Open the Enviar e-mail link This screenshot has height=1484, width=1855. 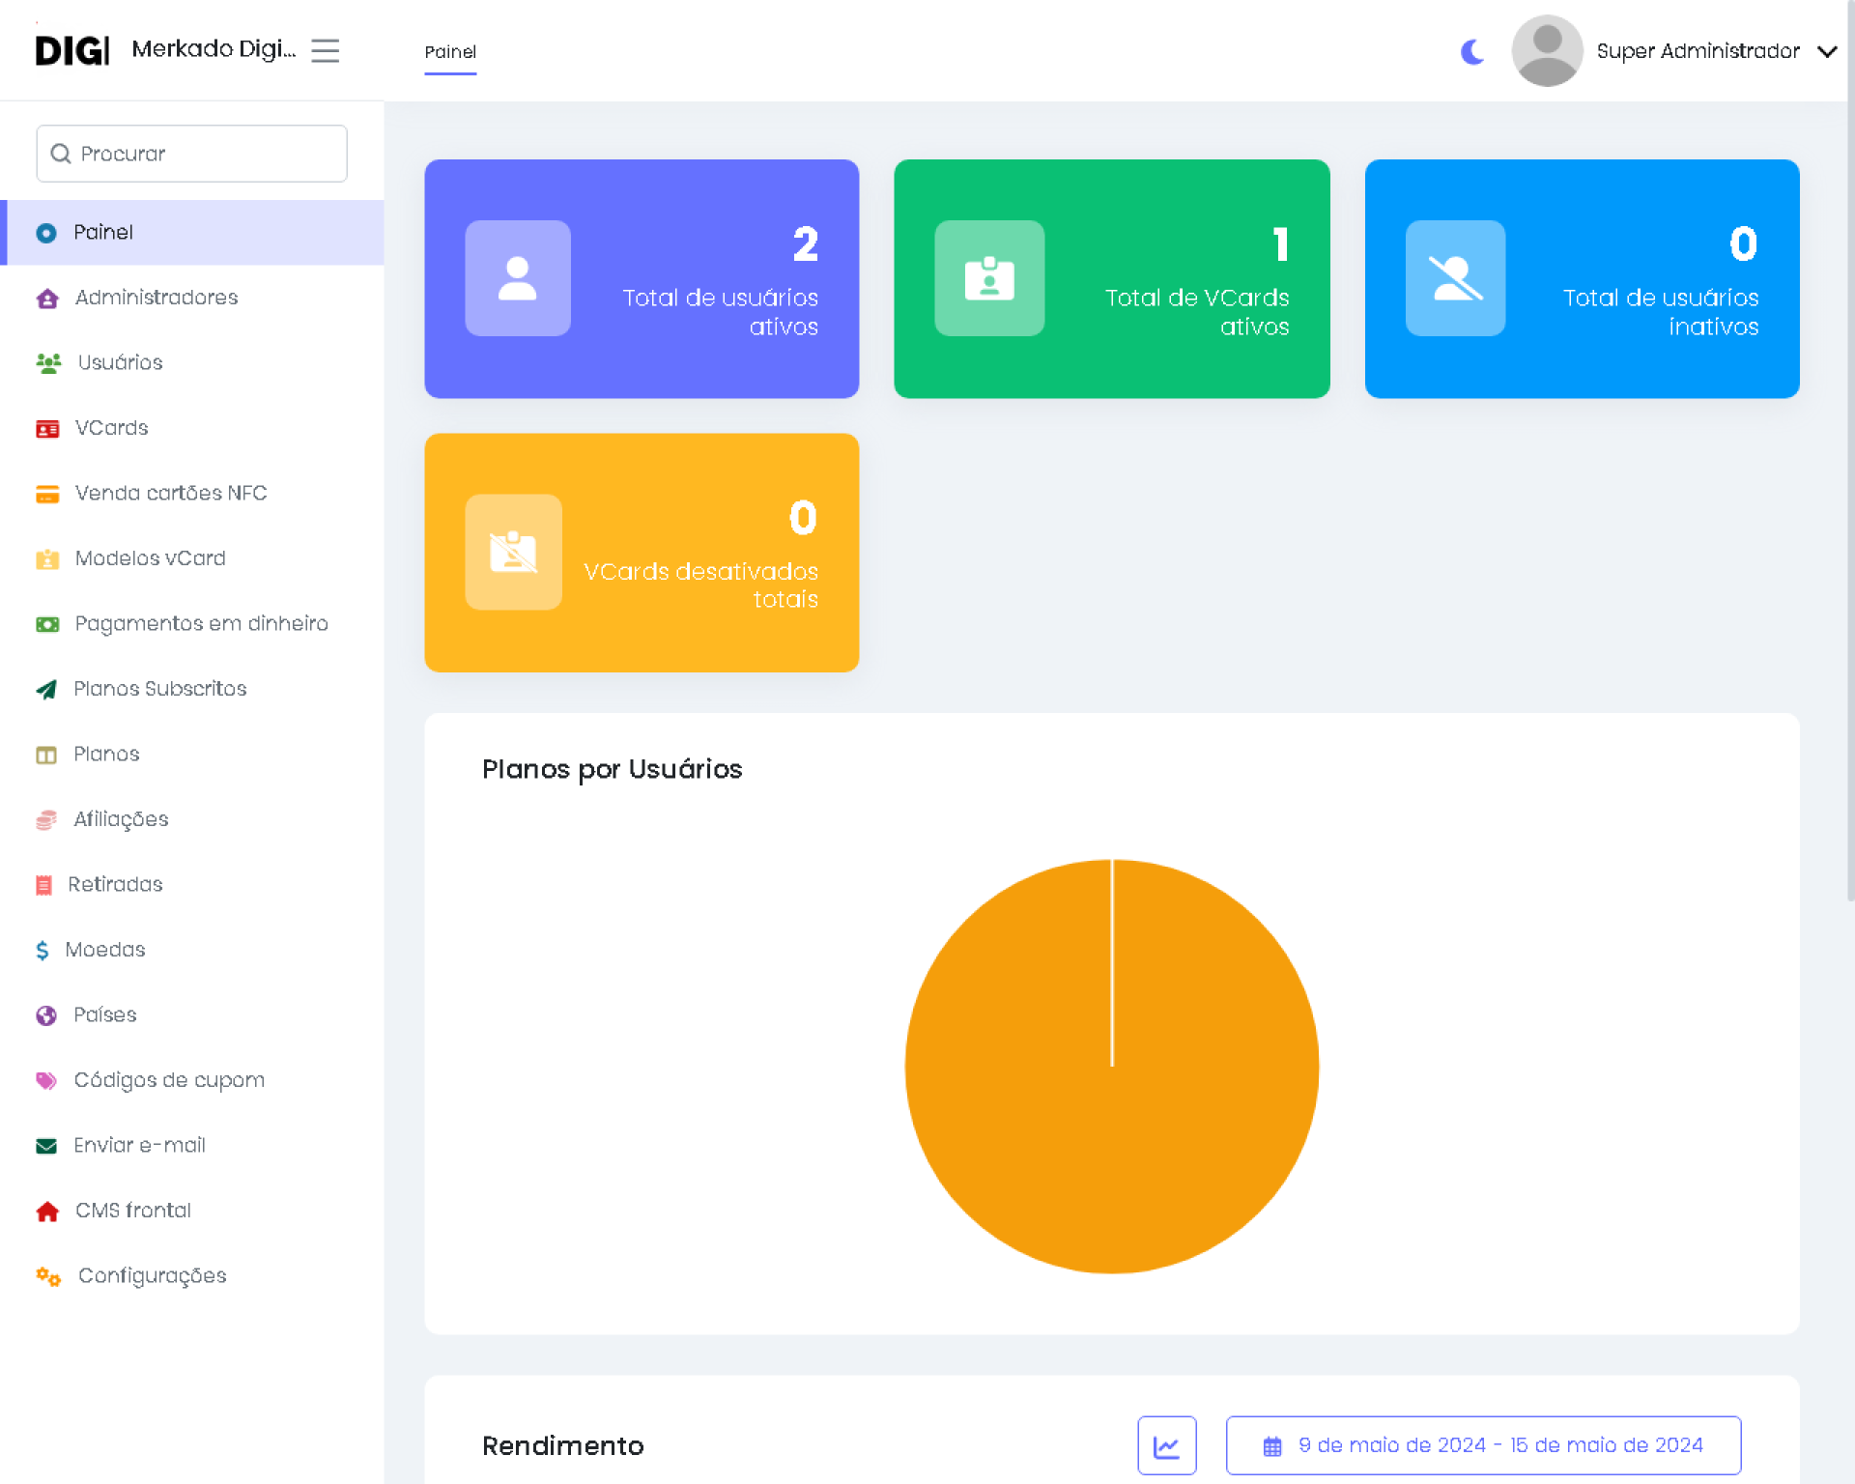click(140, 1145)
